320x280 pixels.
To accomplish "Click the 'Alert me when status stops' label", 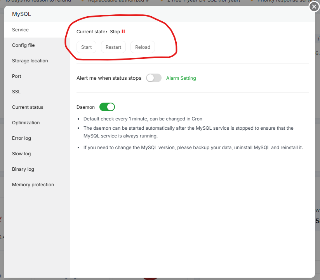I will pos(109,78).
